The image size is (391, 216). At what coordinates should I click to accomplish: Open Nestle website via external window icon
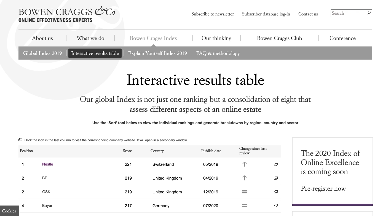click(x=276, y=164)
